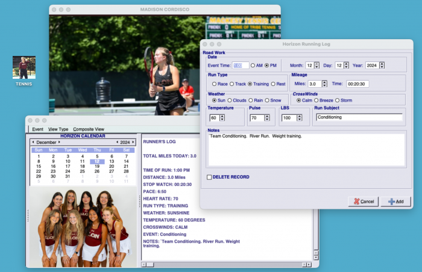Open the TENNIS desktop icon

point(24,68)
